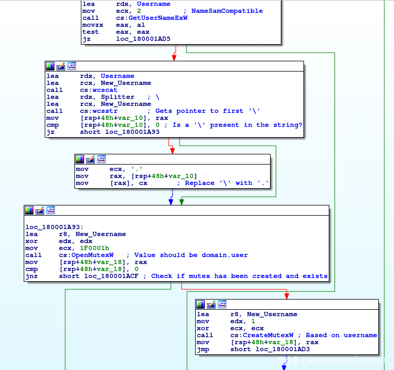Click the pencil icon on the OpenMutexW block
The height and width of the screenshot is (370, 394).
[x=40, y=210]
